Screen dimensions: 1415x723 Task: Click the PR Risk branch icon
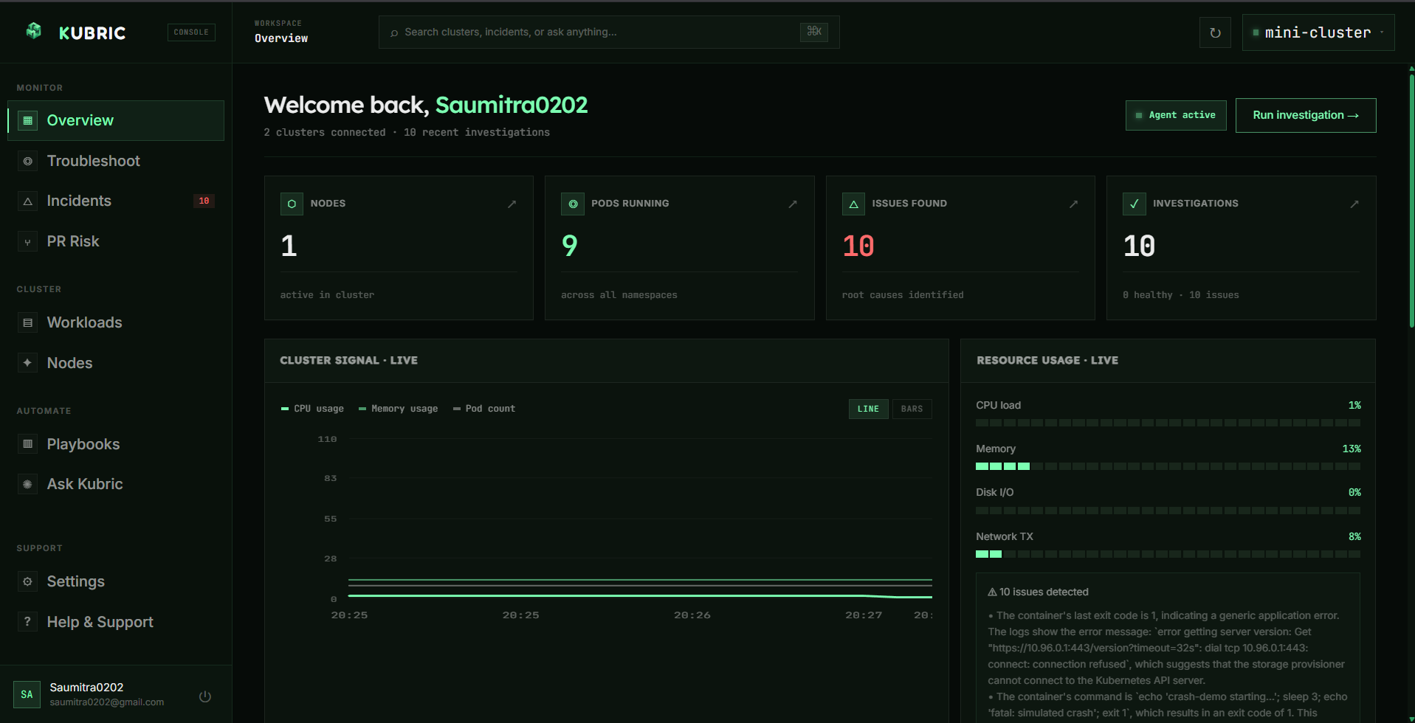(x=27, y=241)
